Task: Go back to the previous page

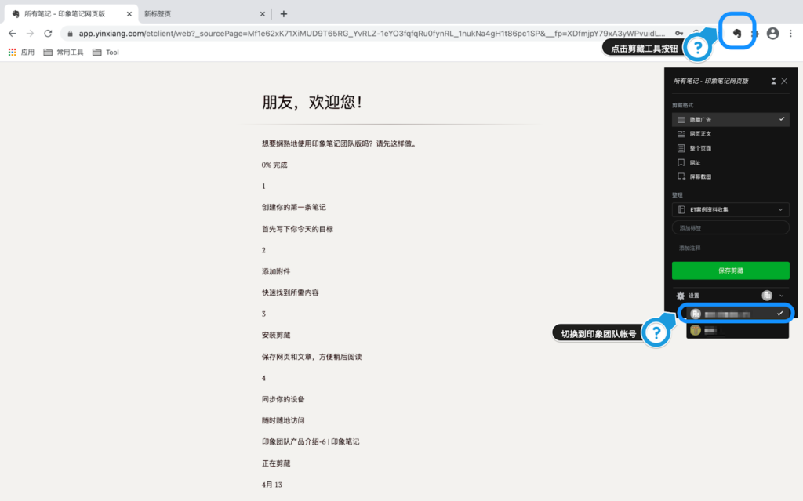Action: 13,33
